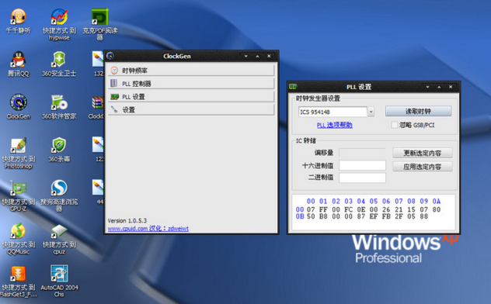Select hex byte 26 in row 00
The height and width of the screenshot is (304, 491).
386,209
